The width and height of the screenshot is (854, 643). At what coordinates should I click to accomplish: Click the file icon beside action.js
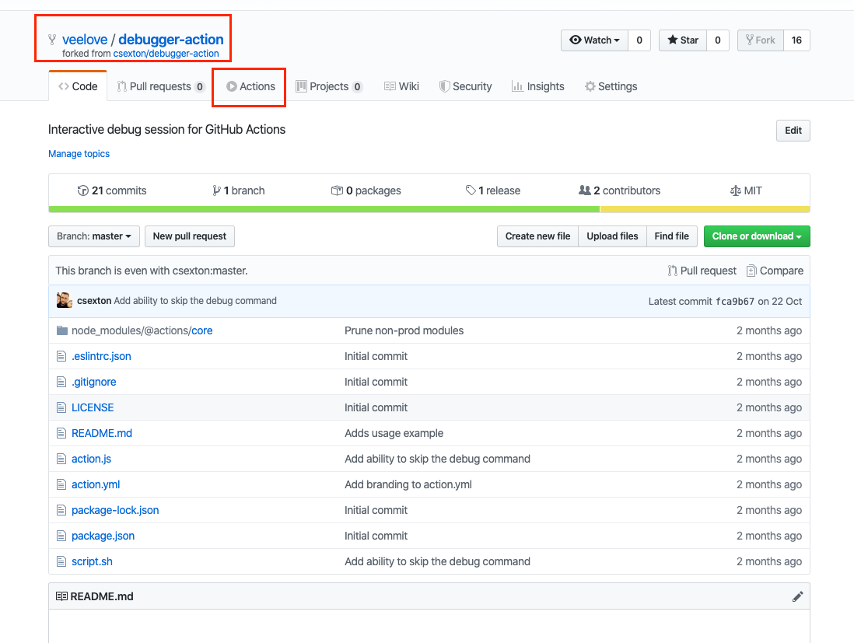coord(61,459)
